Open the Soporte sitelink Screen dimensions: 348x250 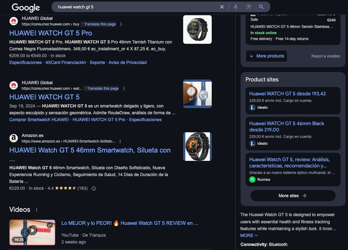tap(97, 63)
